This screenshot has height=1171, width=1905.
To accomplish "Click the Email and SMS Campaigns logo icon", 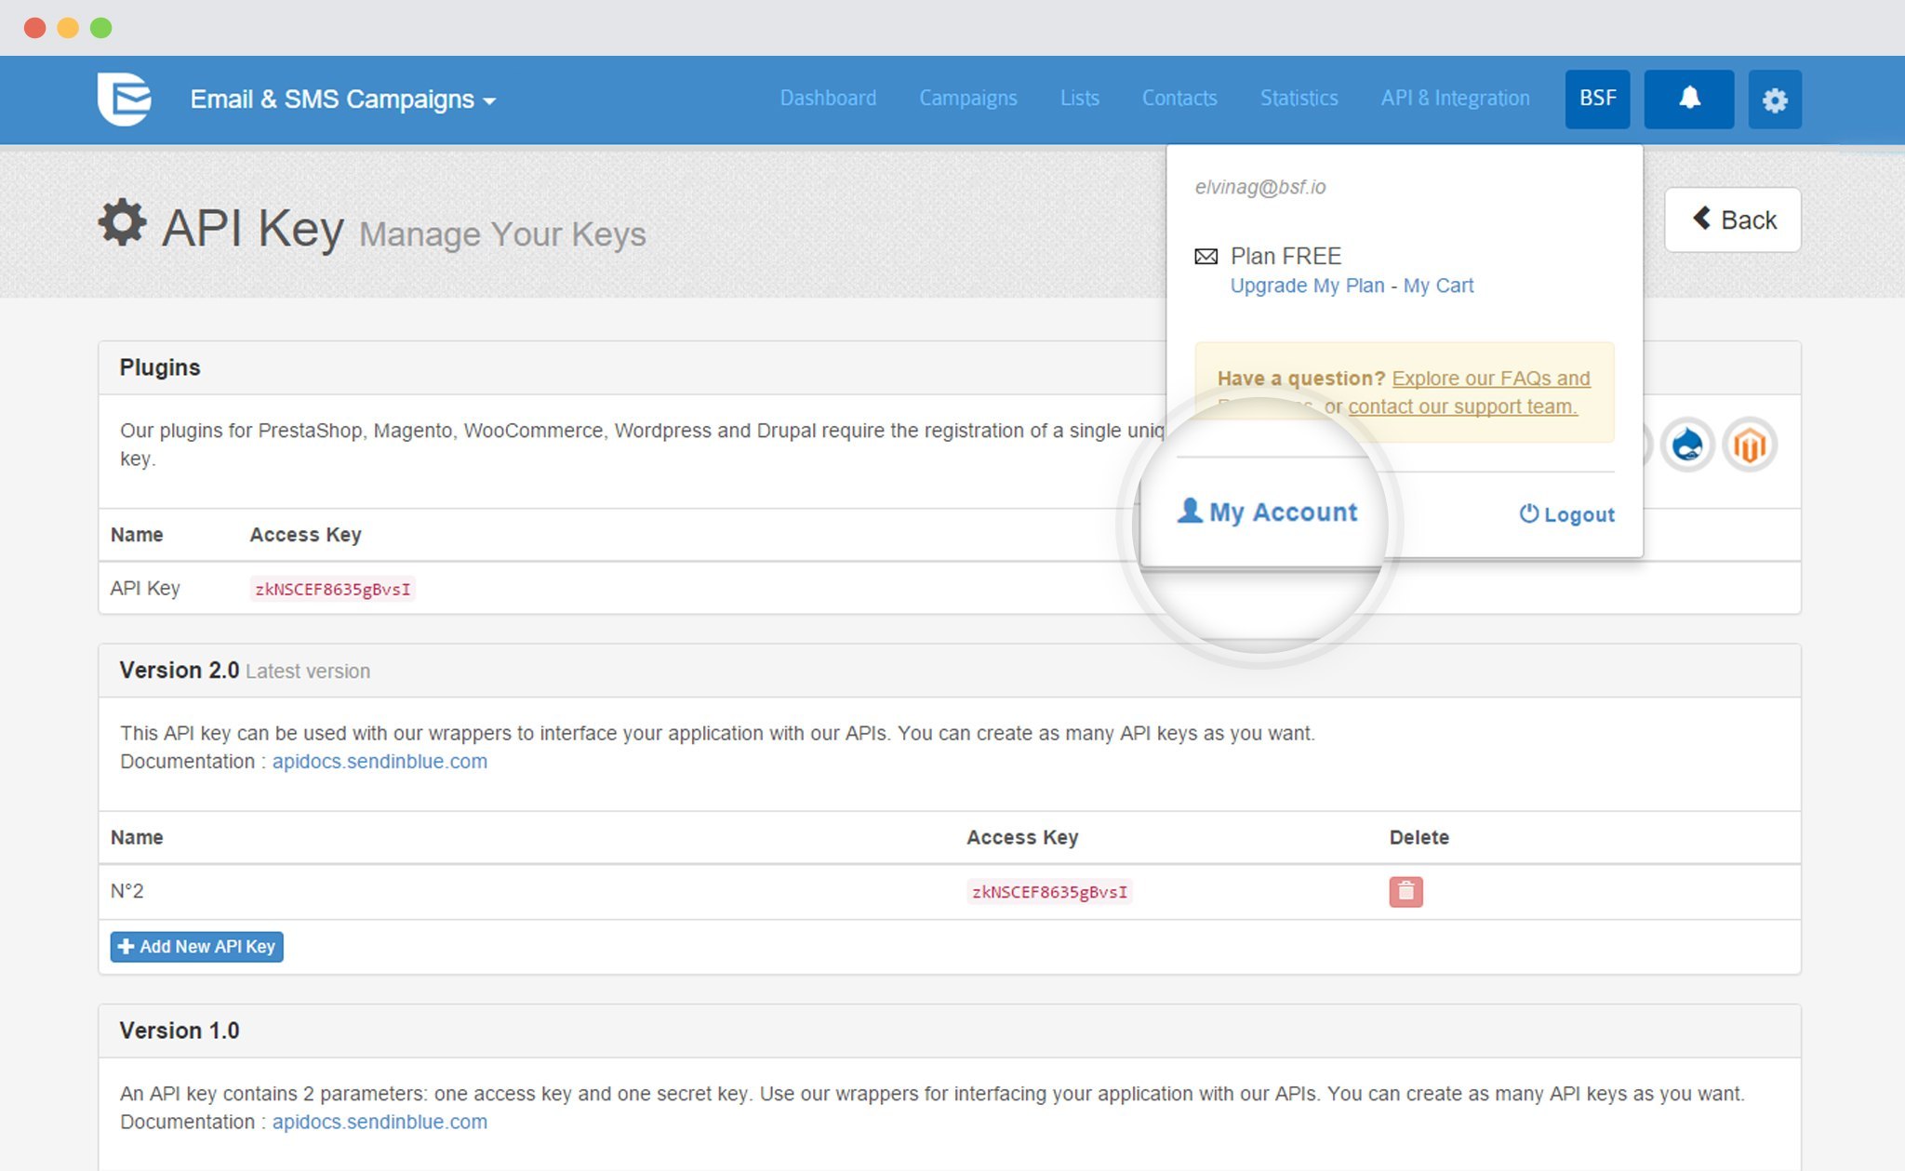I will (x=123, y=98).
